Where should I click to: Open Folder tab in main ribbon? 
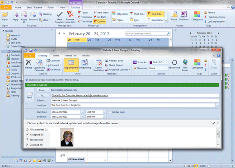(x=51, y=7)
